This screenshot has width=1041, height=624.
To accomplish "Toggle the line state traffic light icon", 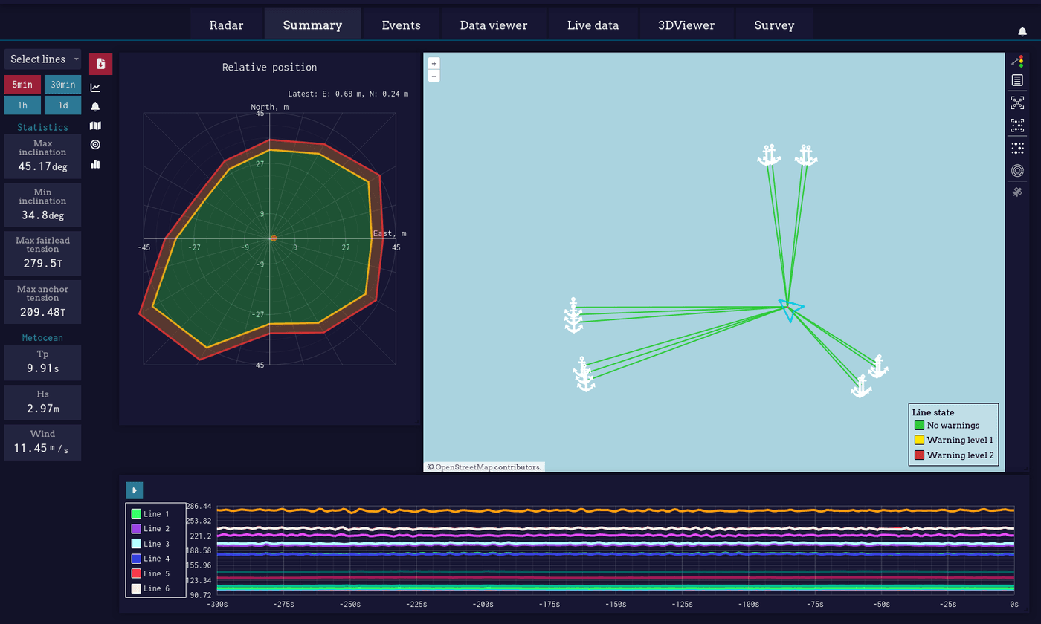I will click(1017, 62).
